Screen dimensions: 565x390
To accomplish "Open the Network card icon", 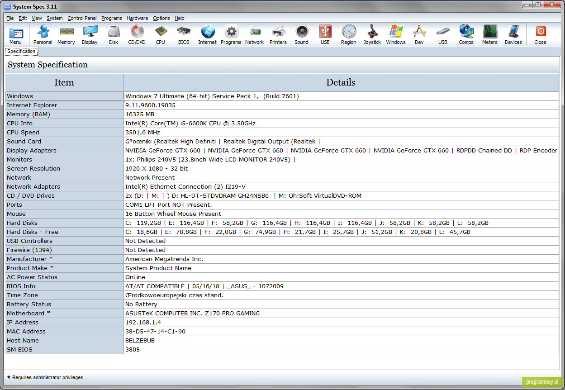I will [x=254, y=35].
